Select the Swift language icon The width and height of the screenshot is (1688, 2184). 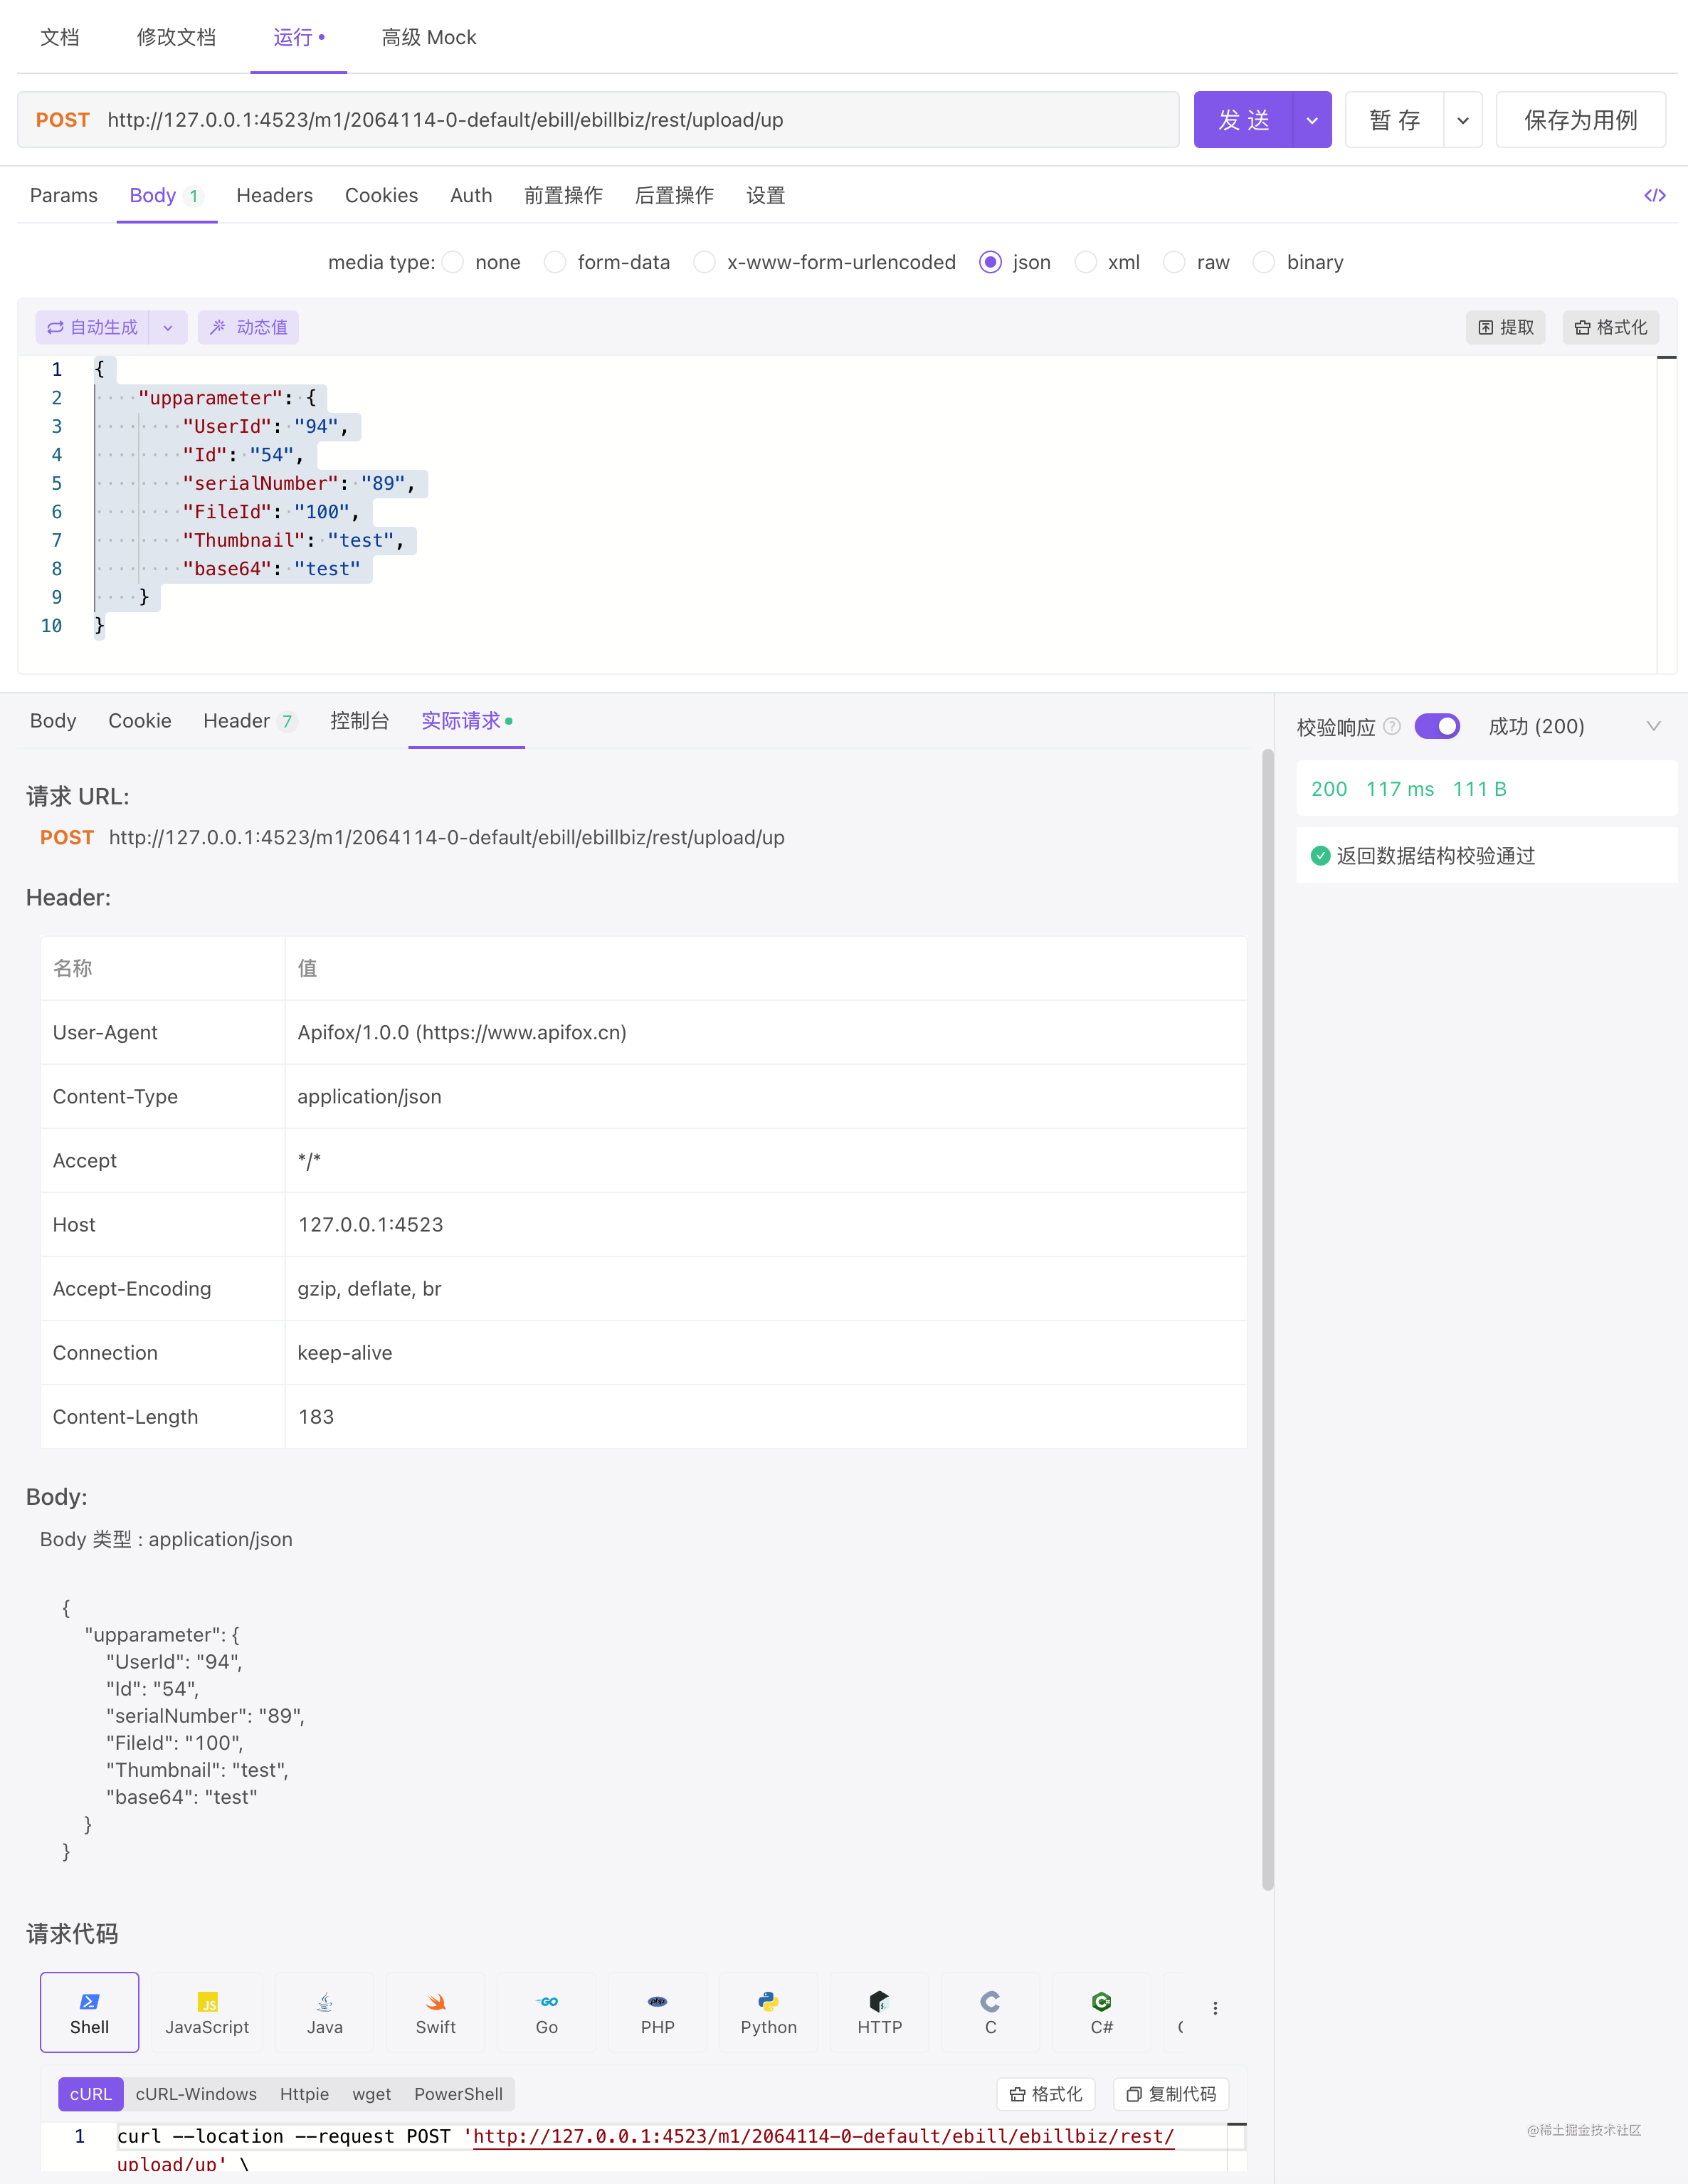click(436, 2011)
